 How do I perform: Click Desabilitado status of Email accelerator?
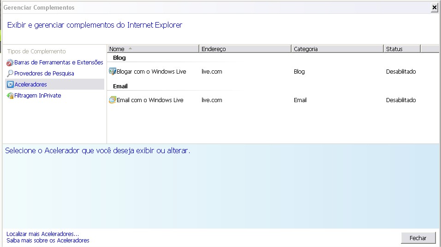(401, 100)
